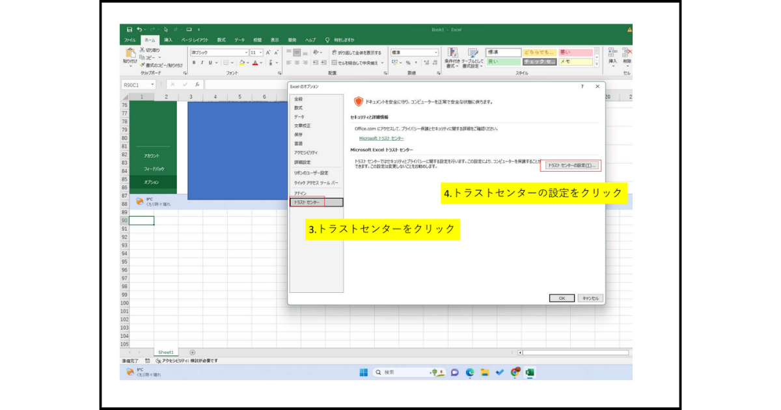Viewport: 781px width, 410px height.
Task: Click the Save icon in quick access toolbar
Action: [130, 29]
